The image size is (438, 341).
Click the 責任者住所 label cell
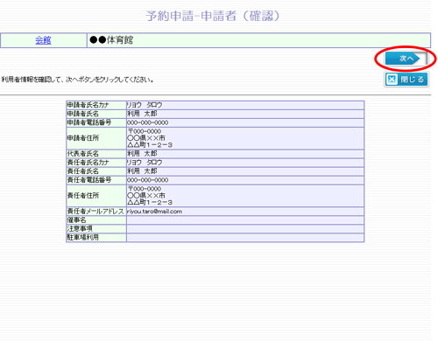point(96,196)
